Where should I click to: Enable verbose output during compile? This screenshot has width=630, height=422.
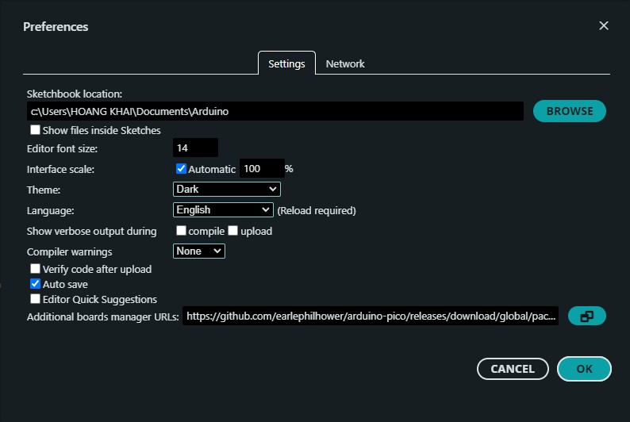pyautogui.click(x=181, y=231)
